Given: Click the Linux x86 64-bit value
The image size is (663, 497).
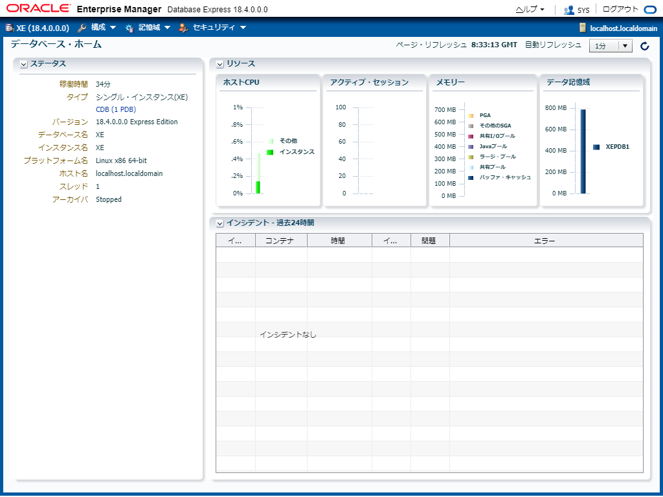Looking at the screenshot, I should click(121, 160).
